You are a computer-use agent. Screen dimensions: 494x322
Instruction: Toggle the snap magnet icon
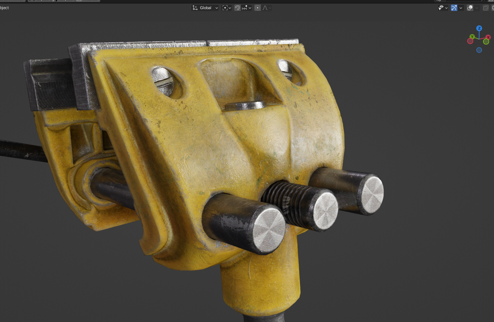[x=237, y=8]
